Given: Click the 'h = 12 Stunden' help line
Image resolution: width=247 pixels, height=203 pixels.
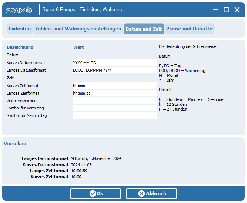Looking at the screenshot, I should point(173,104).
